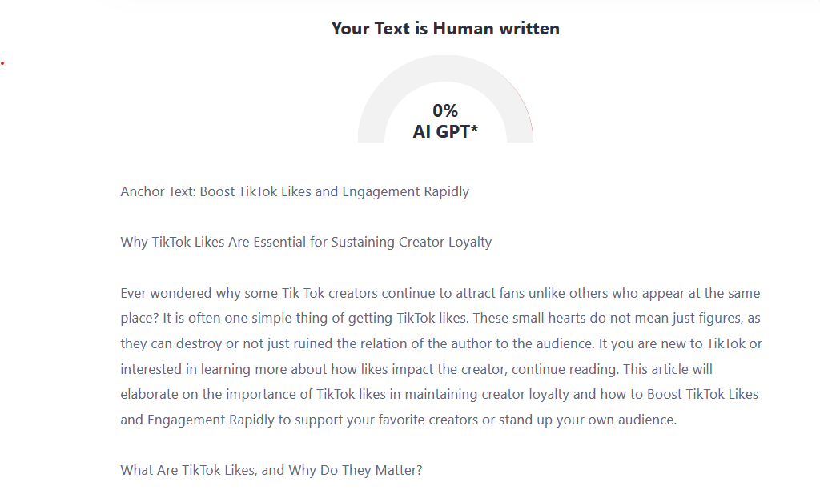Click the "Your Text is Human written" heading
Image resolution: width=820 pixels, height=490 pixels.
pos(445,29)
